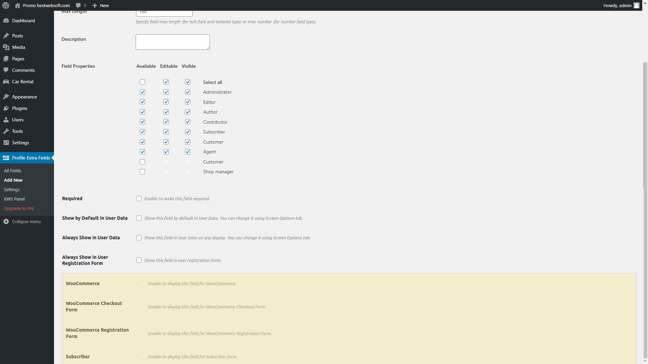Image resolution: width=648 pixels, height=364 pixels.
Task: Select the Plugins plug icon
Action: pos(6,108)
